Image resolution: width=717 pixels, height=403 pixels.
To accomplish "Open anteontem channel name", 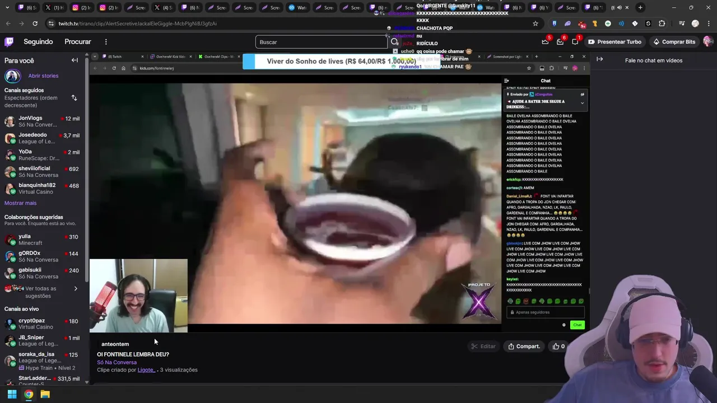I will [115, 344].
